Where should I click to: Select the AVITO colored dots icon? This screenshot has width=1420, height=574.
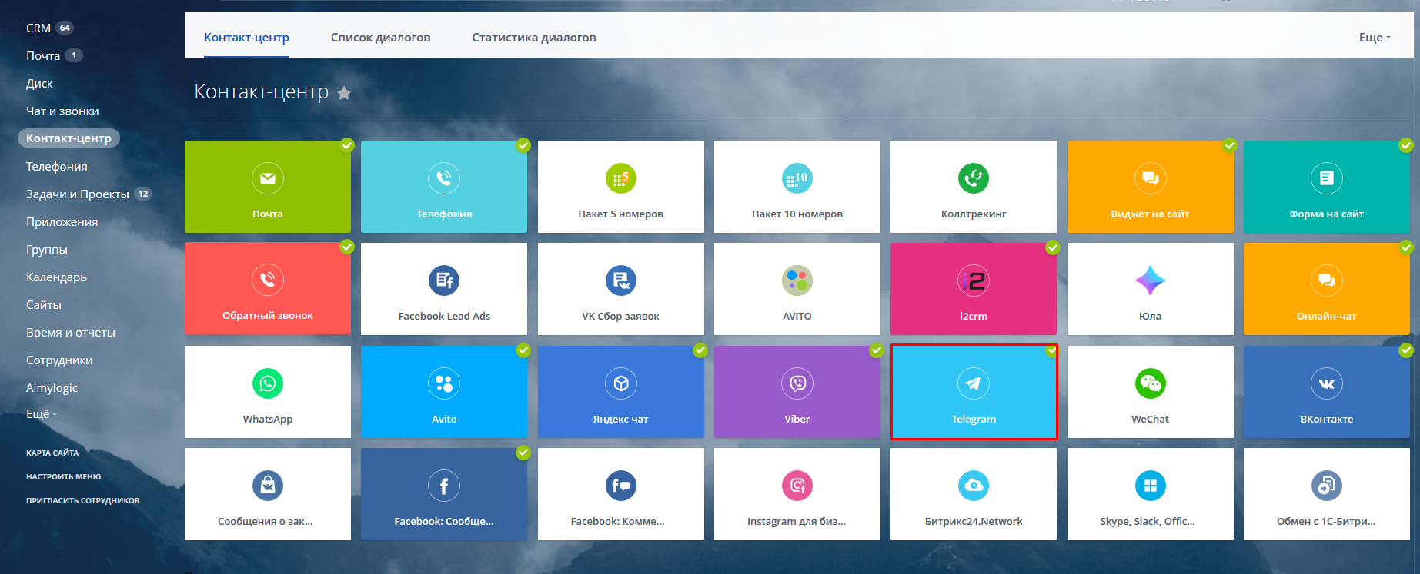pos(797,280)
